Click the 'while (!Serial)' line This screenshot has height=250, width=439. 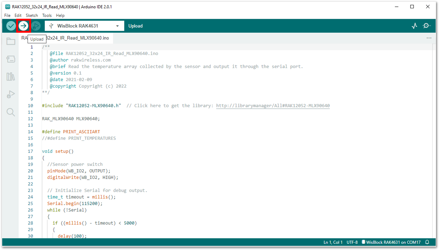point(67,210)
